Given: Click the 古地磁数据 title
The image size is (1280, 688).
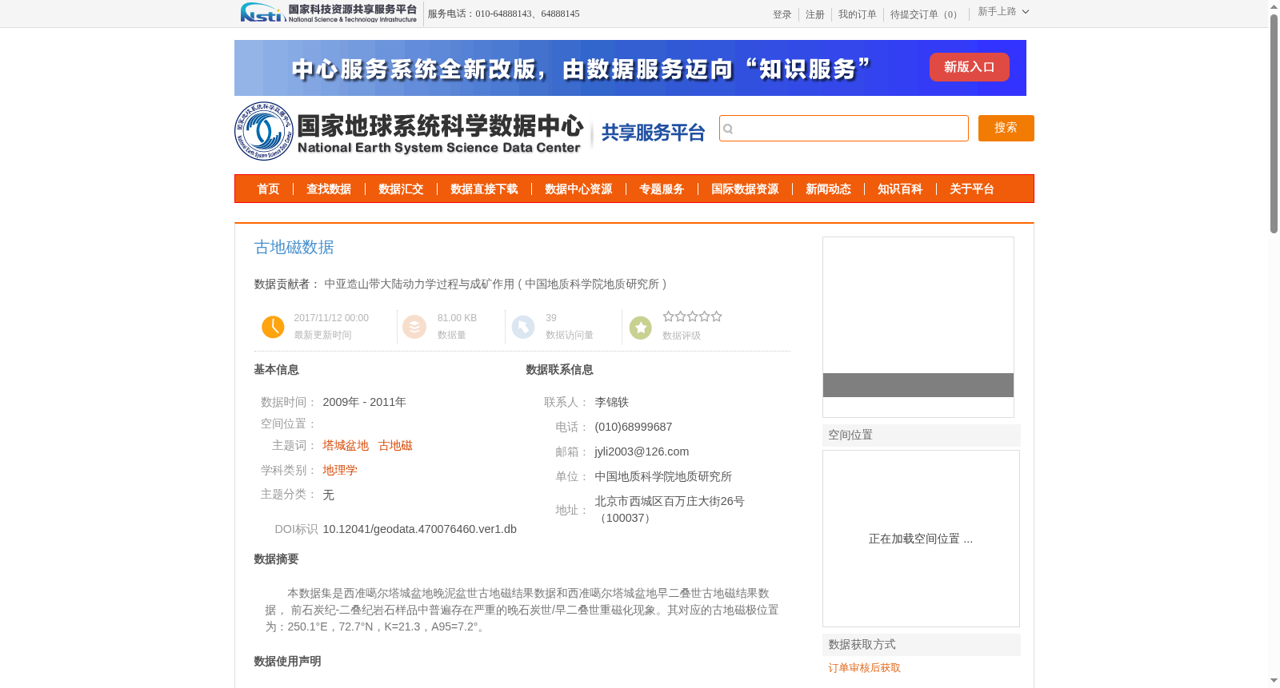Looking at the screenshot, I should [294, 248].
